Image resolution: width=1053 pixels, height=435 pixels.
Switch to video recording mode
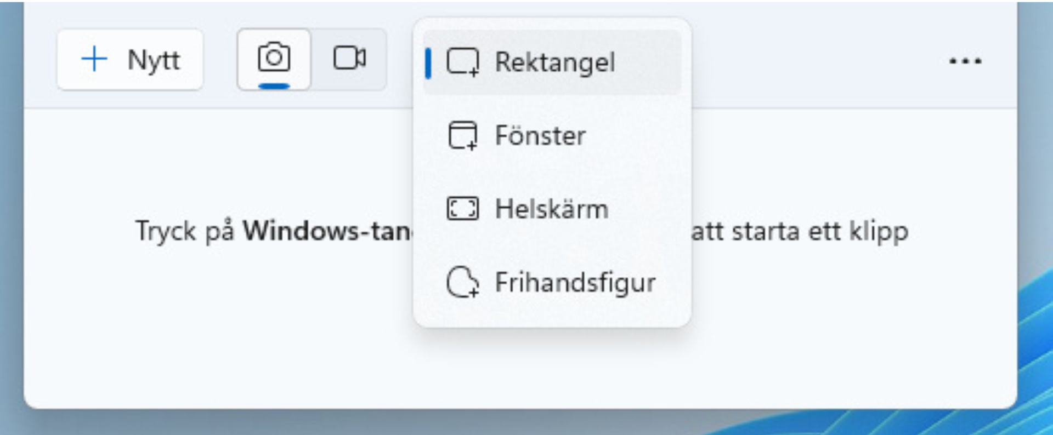349,58
